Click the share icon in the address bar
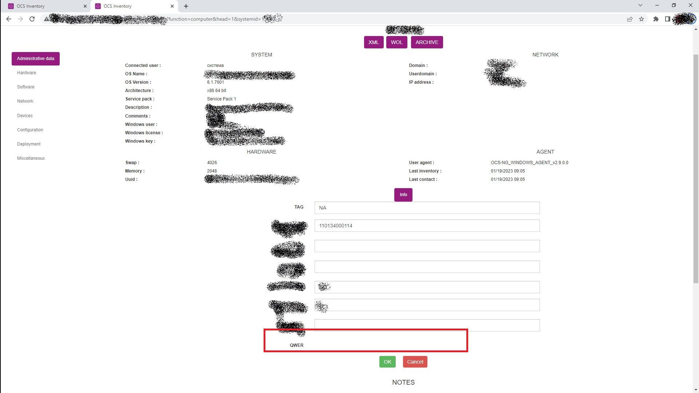699x393 pixels. tap(630, 19)
